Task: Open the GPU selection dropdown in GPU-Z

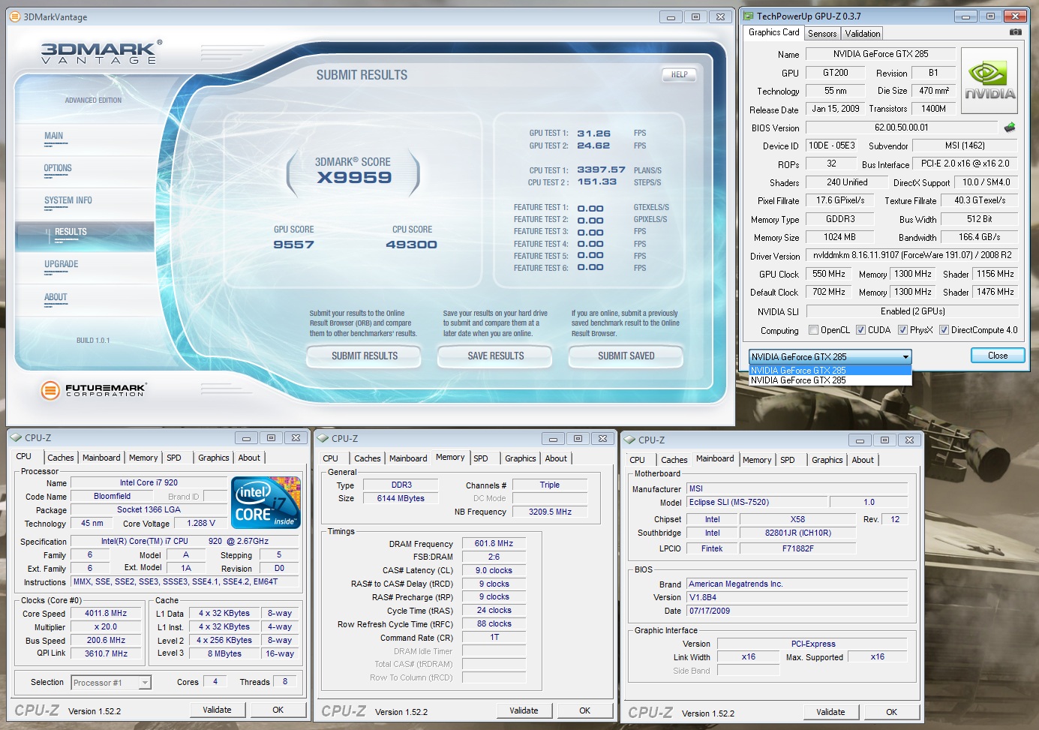Action: click(x=830, y=356)
